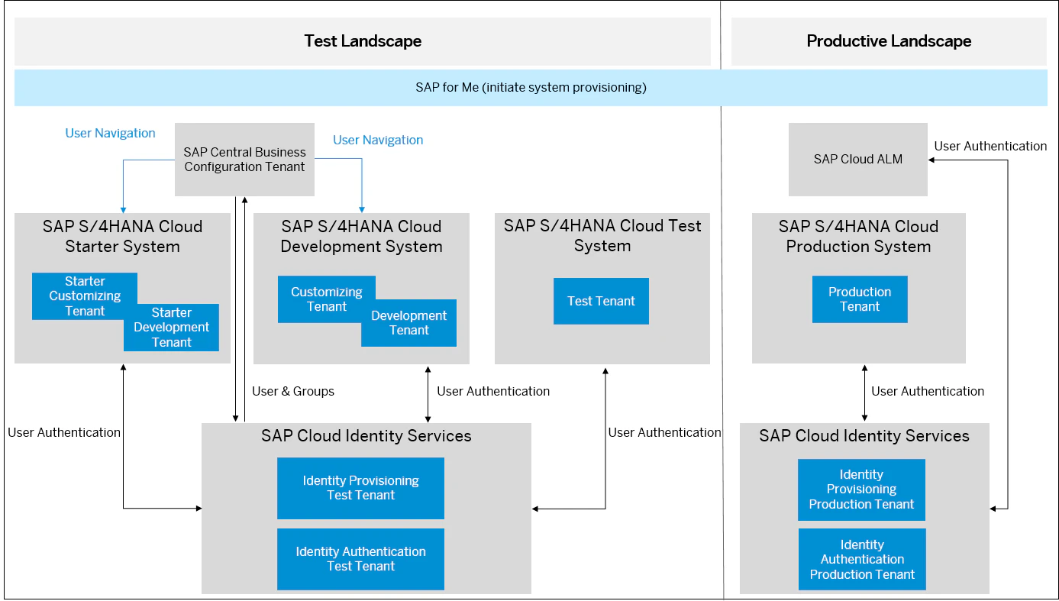Click Customizing Tenant in the Development System
Viewport: 1059px width, 601px height.
click(327, 299)
